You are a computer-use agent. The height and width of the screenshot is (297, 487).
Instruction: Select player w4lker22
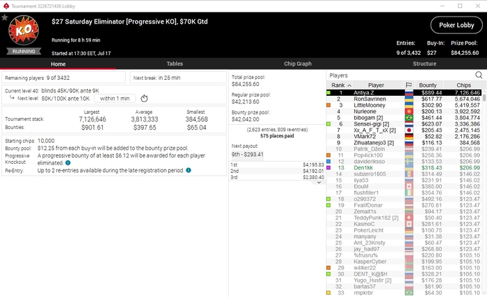click(404, 268)
